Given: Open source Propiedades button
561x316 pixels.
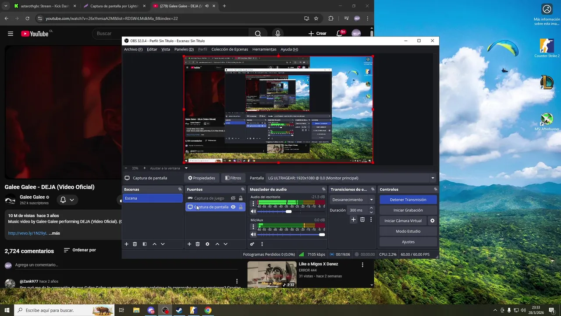Looking at the screenshot, I should tap(202, 178).
